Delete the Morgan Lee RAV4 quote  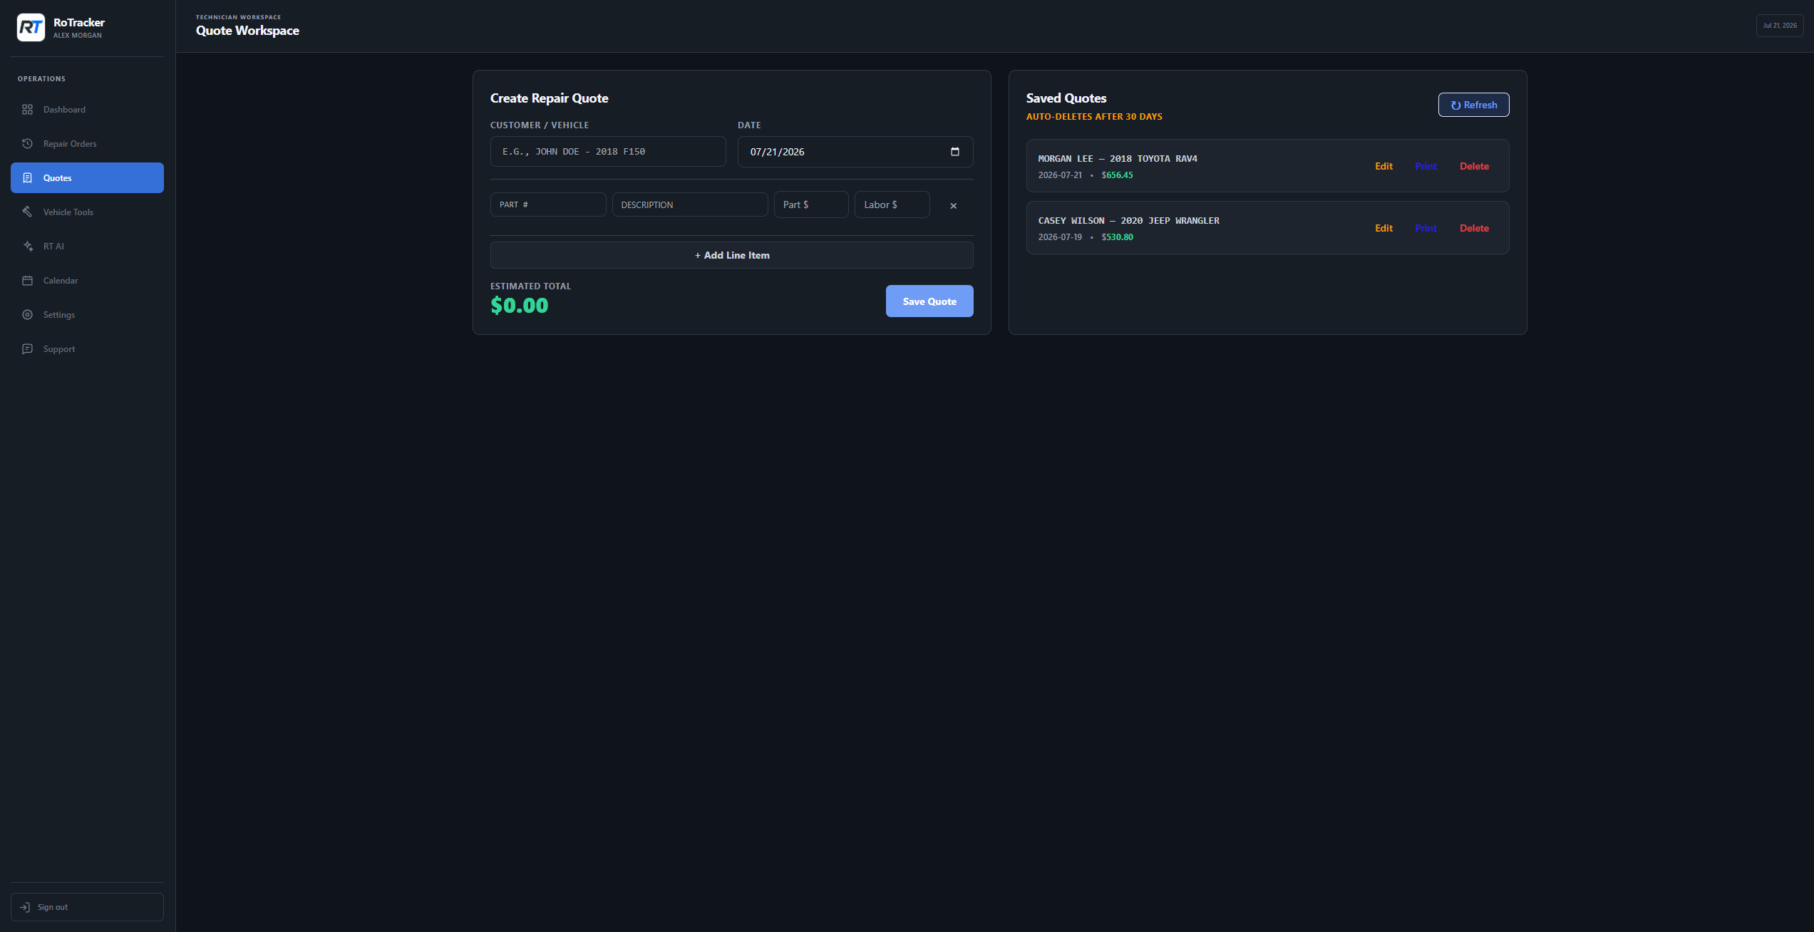(x=1474, y=166)
